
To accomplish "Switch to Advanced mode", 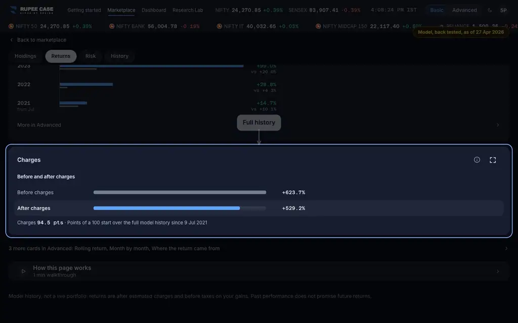I will pos(464,10).
